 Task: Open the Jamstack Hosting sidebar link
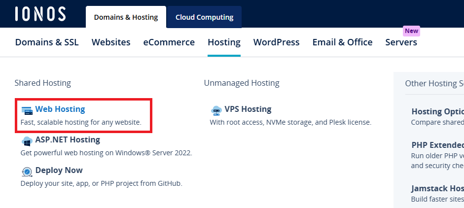point(438,188)
